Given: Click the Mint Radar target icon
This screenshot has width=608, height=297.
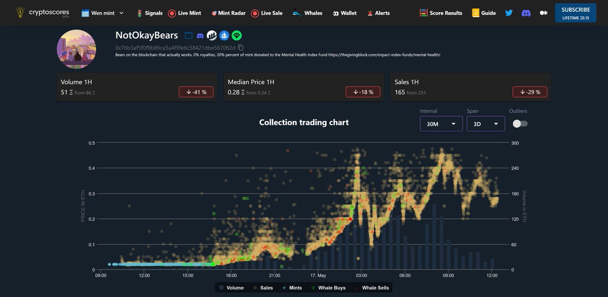Looking at the screenshot, I should pyautogui.click(x=214, y=13).
